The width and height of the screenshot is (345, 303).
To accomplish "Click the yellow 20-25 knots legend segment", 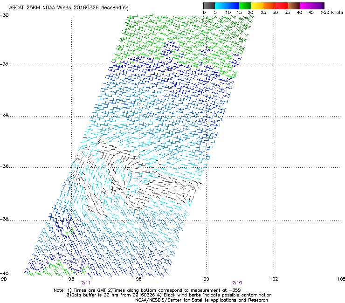I will 257,6.
